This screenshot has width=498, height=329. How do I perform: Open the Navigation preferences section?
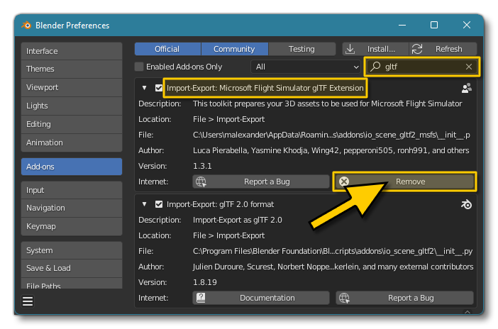point(72,208)
